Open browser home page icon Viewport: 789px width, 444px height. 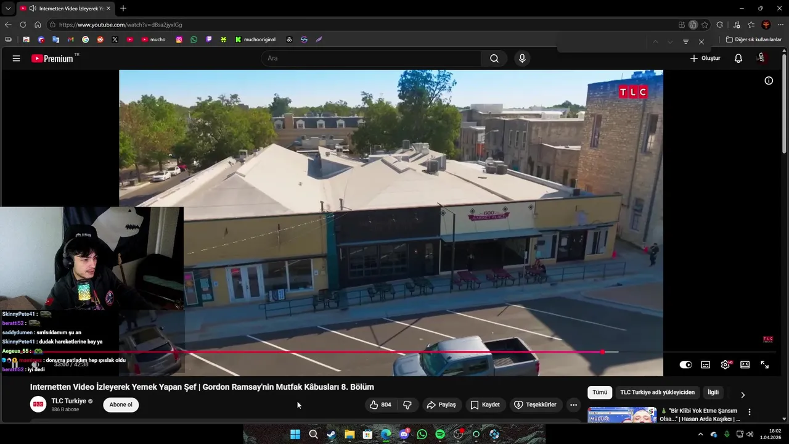[38, 25]
